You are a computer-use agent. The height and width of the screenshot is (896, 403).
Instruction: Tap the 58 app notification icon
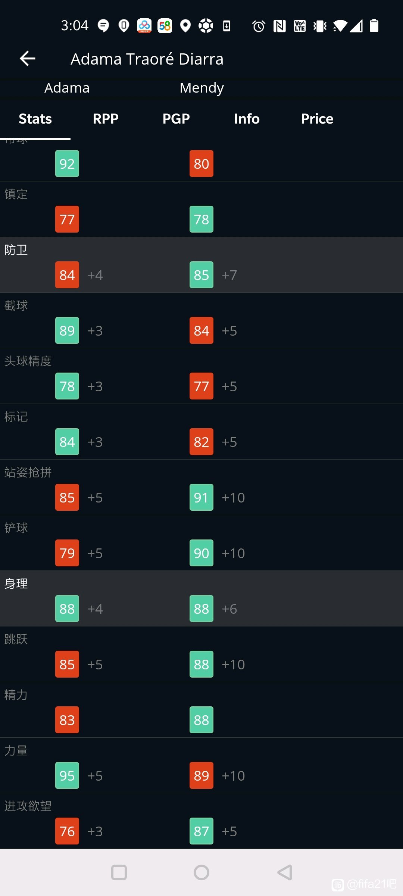(x=165, y=26)
